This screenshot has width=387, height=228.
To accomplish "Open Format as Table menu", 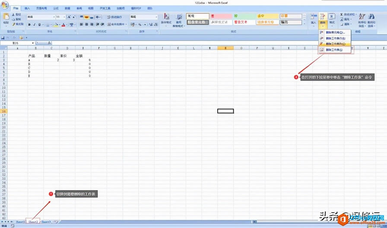I will [x=179, y=20].
